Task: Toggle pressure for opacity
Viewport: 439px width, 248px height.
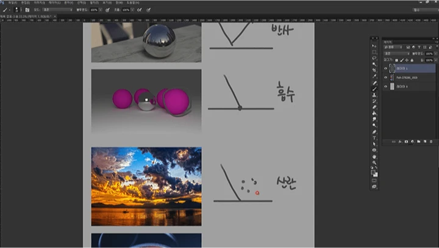Action: (x=107, y=10)
